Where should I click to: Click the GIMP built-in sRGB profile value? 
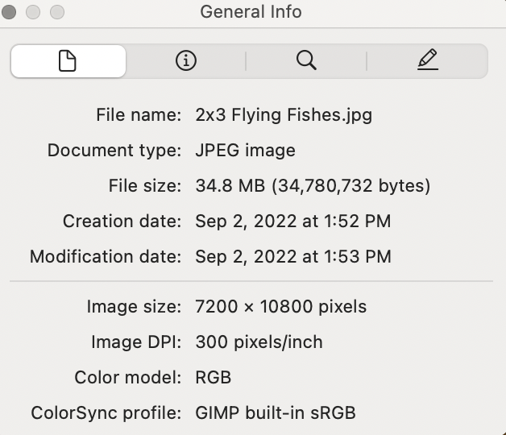(276, 413)
